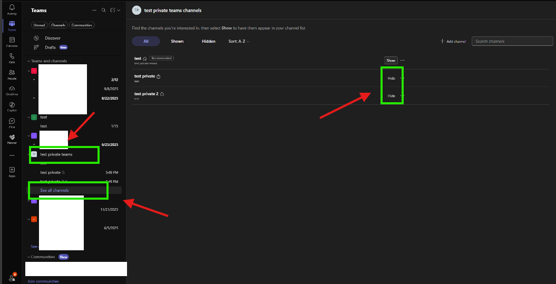Open the Calls app
Viewport: 556px width, 284px height.
[x=12, y=58]
